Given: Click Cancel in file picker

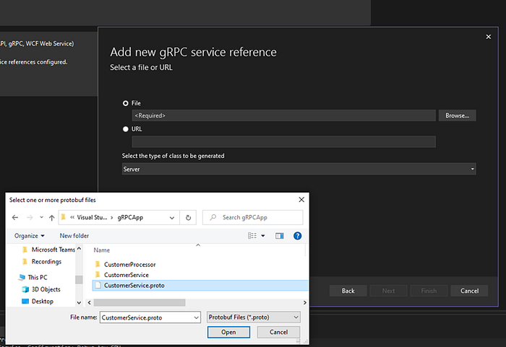Looking at the screenshot, I should (278, 332).
